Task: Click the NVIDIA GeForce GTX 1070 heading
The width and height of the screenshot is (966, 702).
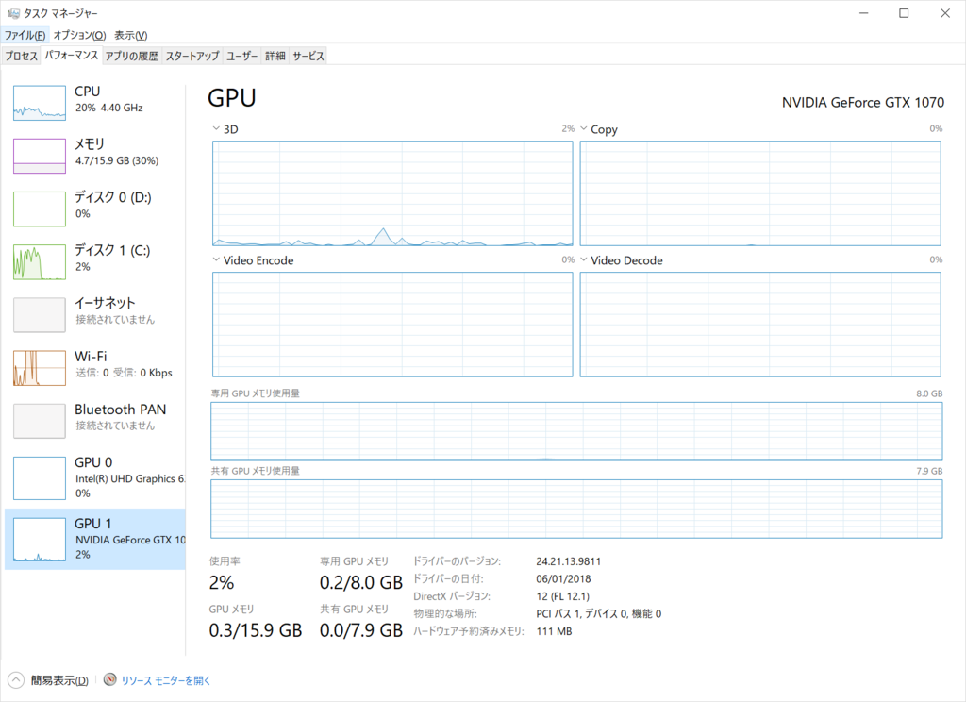Action: 862,102
